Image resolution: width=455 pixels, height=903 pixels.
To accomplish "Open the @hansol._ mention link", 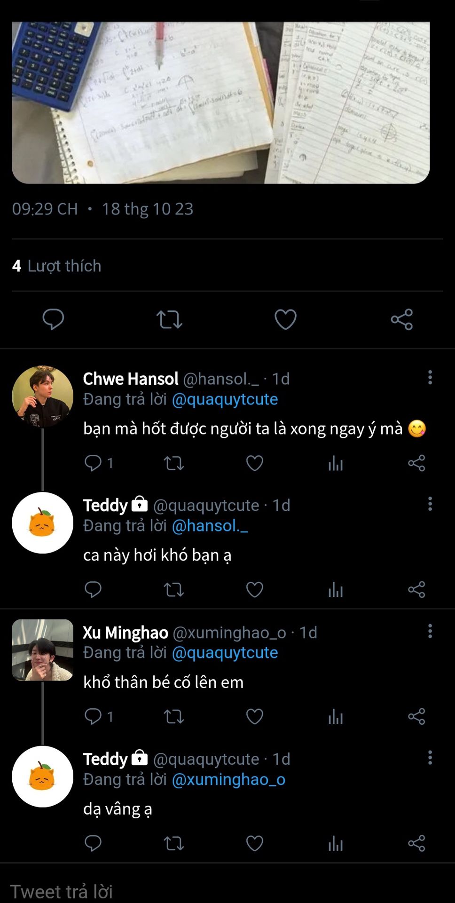I will [x=210, y=526].
